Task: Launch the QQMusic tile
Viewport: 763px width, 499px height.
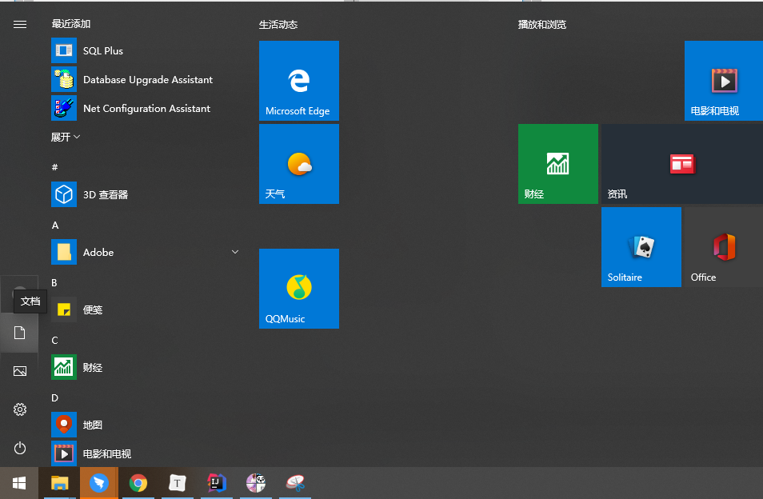Action: (x=299, y=289)
